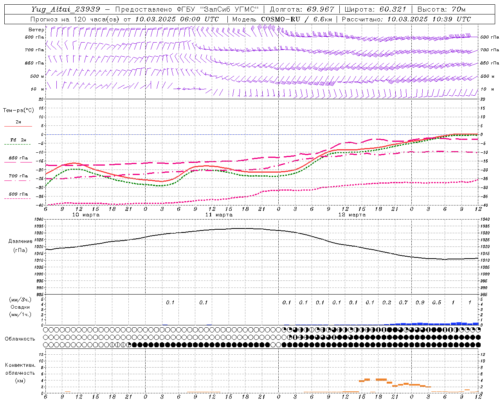This screenshot has width=501, height=400.
Task: Click the (мм/3ч.) precipitation unit label
Action: (21, 300)
